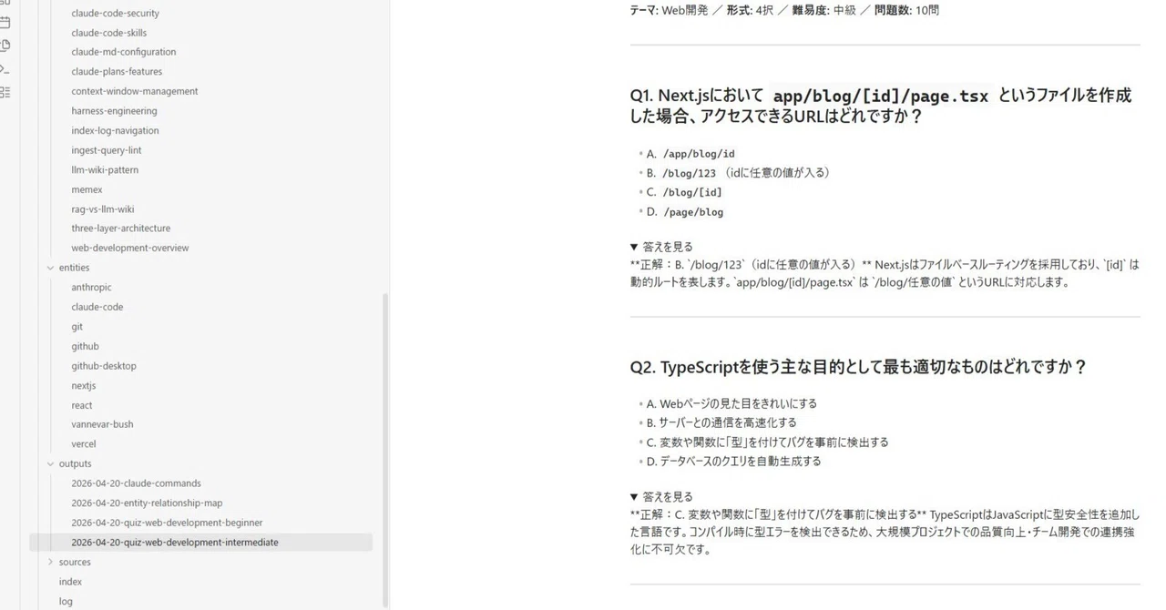
Task: Open the log note
Action: (66, 602)
